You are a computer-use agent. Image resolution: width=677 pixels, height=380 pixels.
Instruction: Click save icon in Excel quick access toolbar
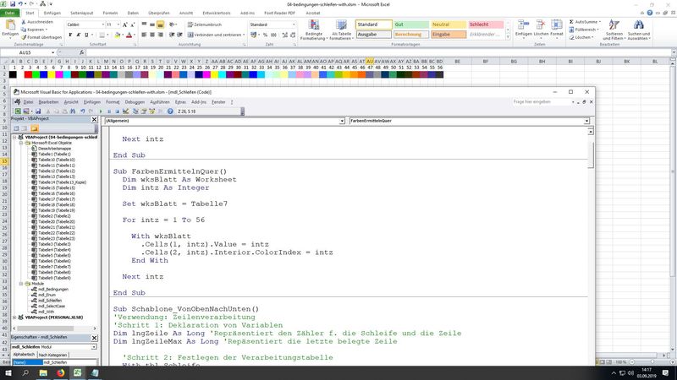pos(12,4)
